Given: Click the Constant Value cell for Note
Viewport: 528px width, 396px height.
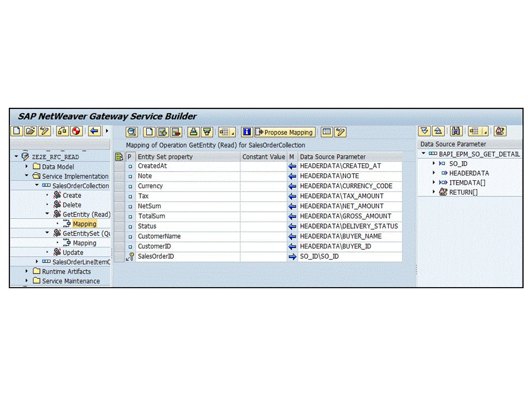Looking at the screenshot, I should [x=263, y=176].
